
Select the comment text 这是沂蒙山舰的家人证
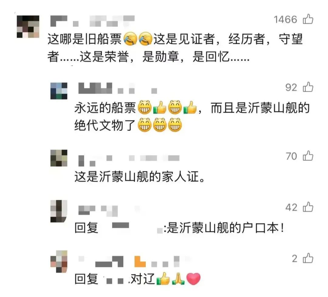click(x=140, y=177)
